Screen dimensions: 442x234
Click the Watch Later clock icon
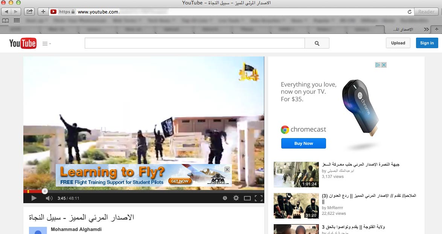(225, 198)
